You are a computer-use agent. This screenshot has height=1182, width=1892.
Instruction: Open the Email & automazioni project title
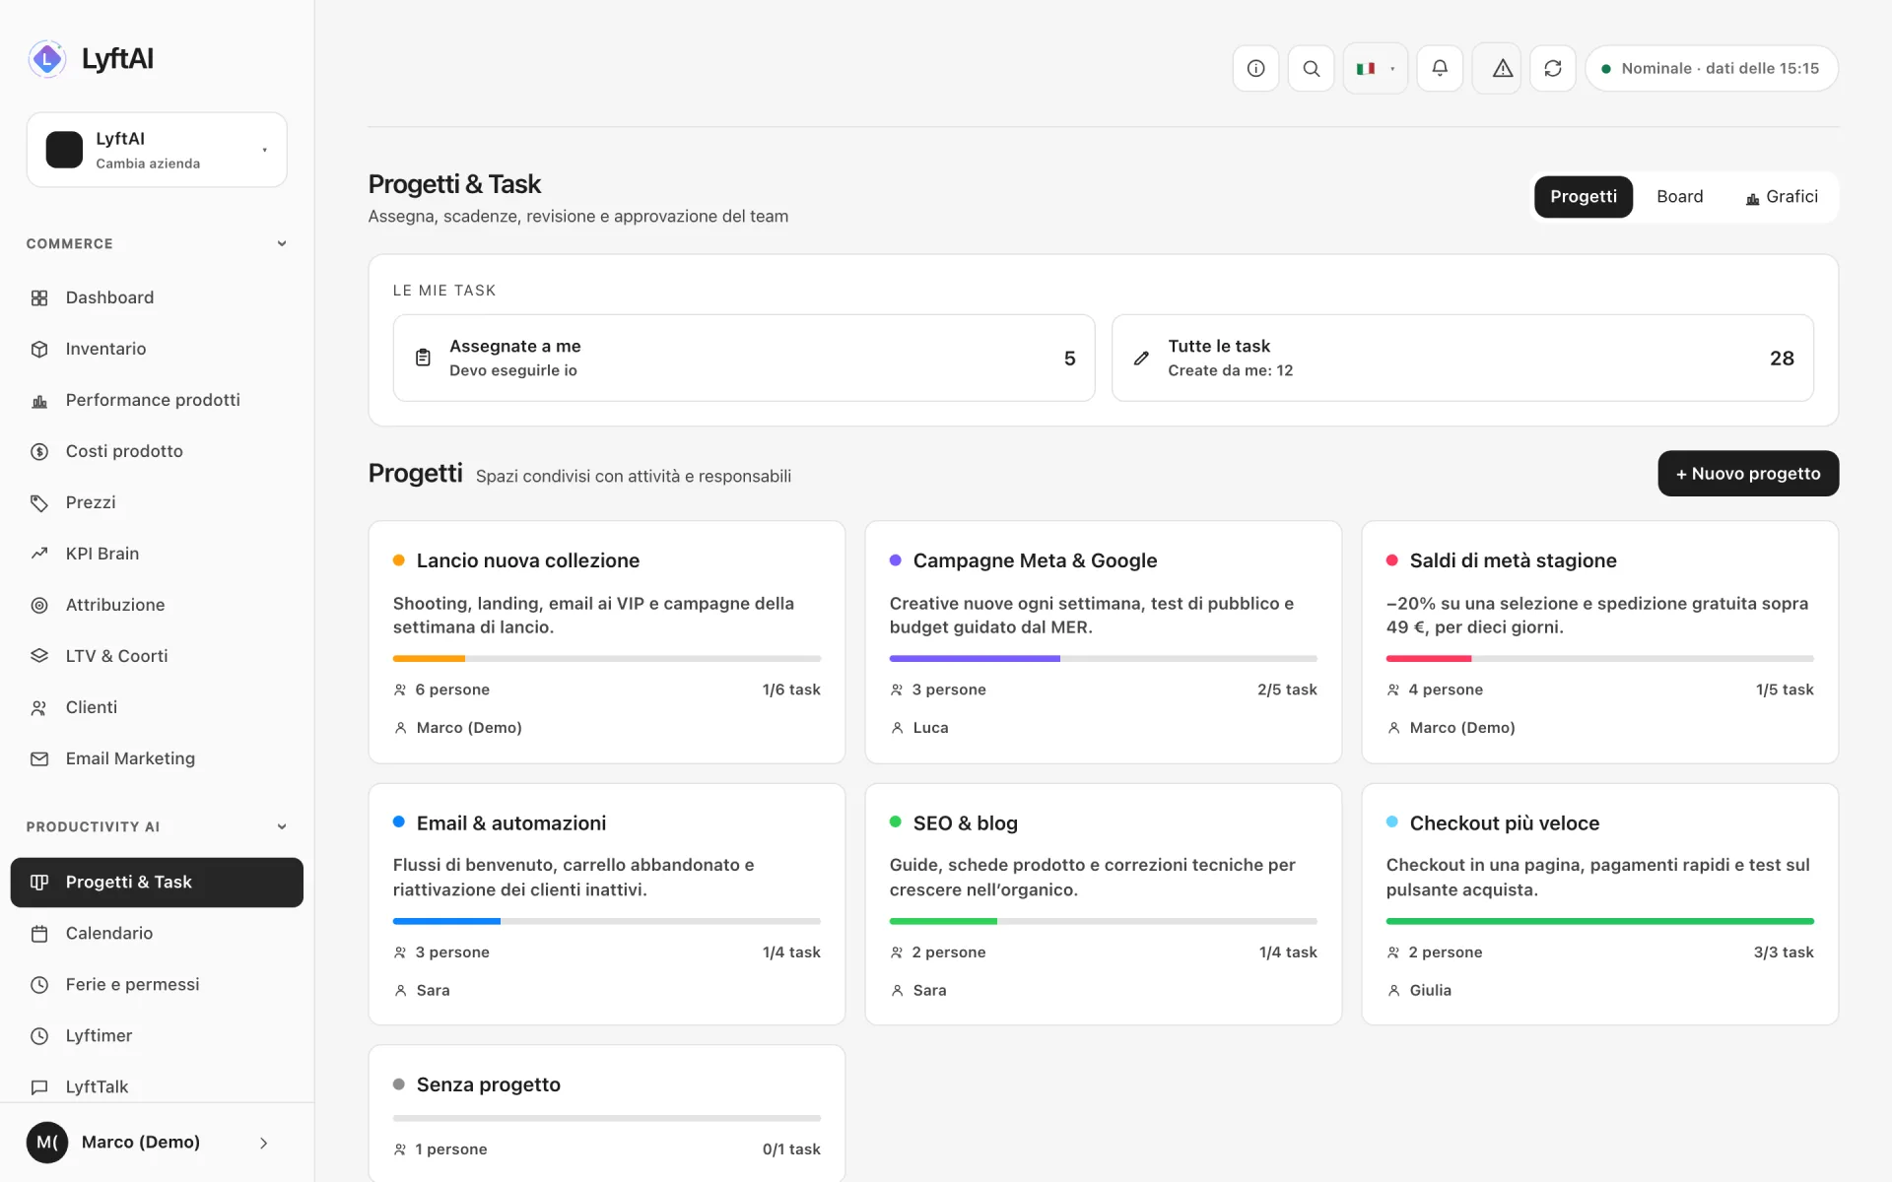(x=510, y=823)
